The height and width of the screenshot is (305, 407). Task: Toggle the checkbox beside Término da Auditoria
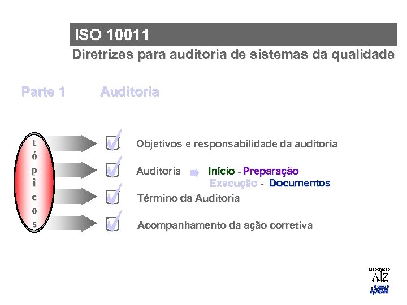112,198
